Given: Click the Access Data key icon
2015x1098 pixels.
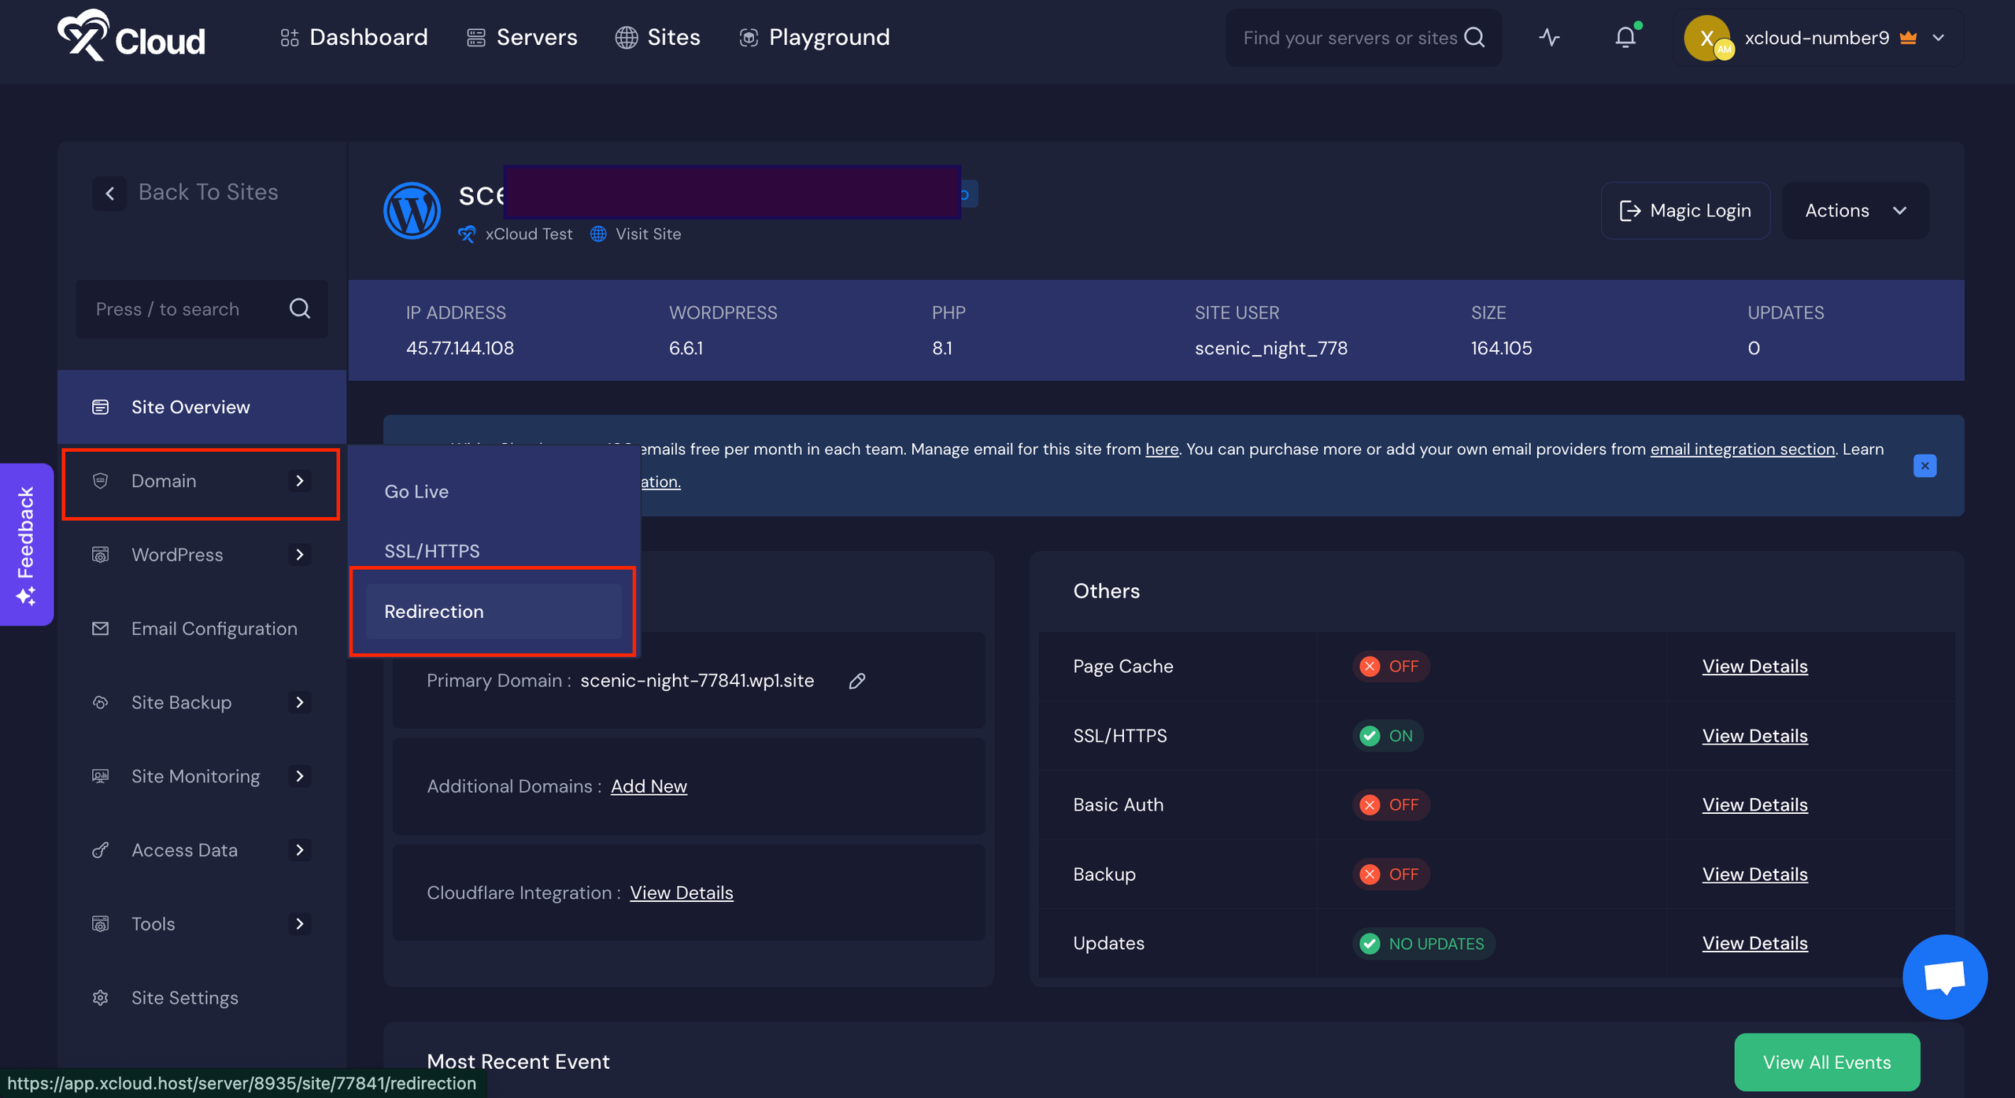Looking at the screenshot, I should [100, 850].
